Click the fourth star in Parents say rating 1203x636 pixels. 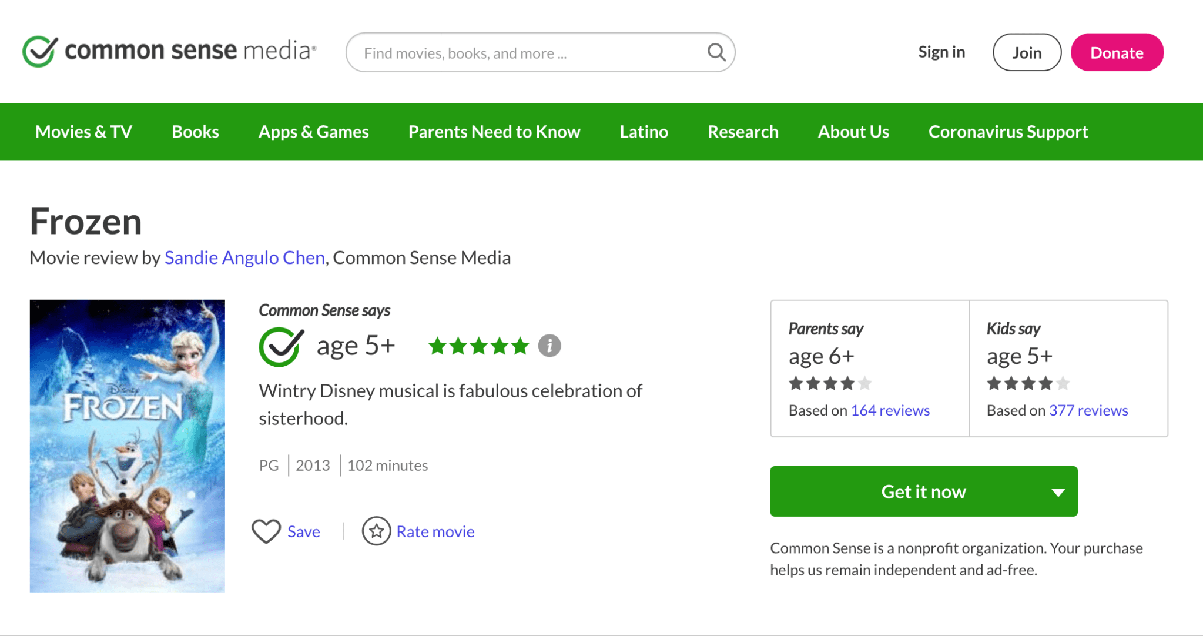846,383
